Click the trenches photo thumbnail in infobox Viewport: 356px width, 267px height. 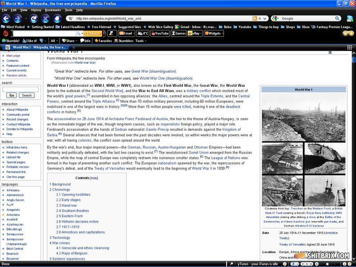tap(303, 117)
